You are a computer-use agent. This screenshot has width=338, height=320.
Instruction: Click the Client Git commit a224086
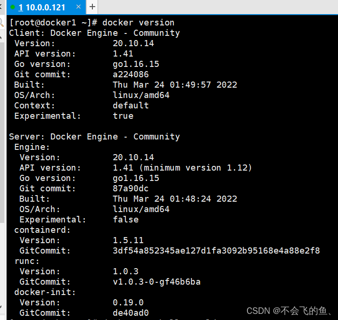pos(131,74)
